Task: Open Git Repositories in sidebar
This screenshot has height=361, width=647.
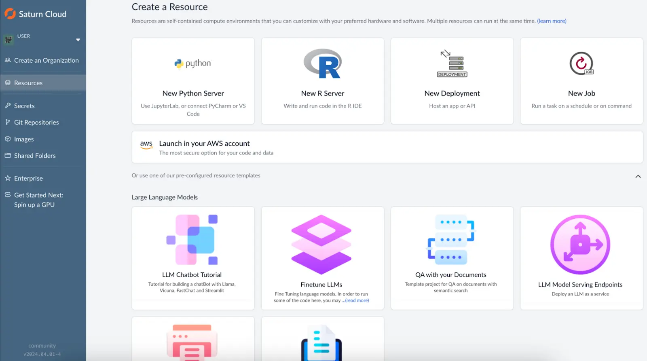Action: 36,122
